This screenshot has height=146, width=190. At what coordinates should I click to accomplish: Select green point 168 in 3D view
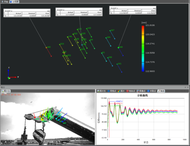pyautogui.click(x=119, y=48)
